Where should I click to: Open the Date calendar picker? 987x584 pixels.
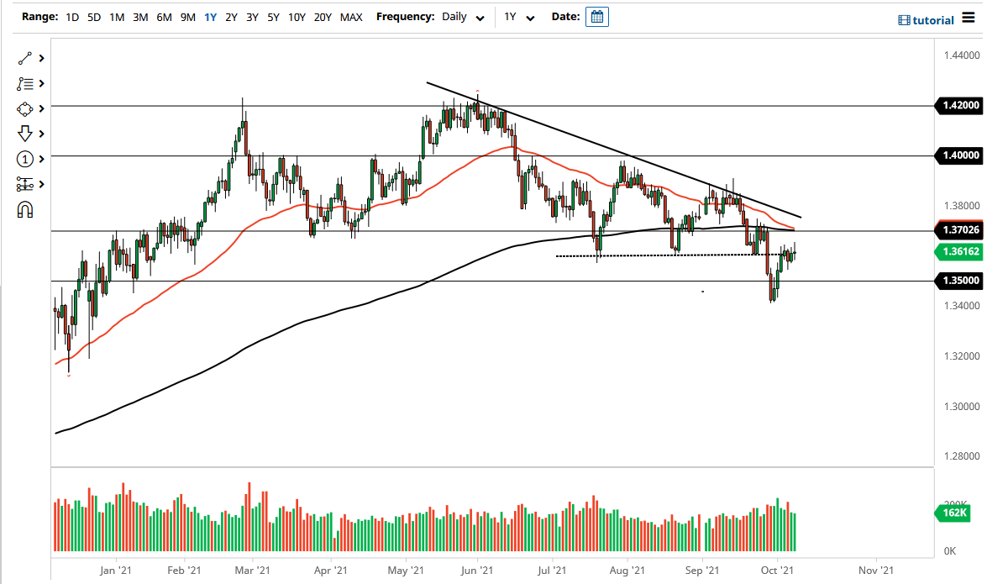pyautogui.click(x=597, y=17)
